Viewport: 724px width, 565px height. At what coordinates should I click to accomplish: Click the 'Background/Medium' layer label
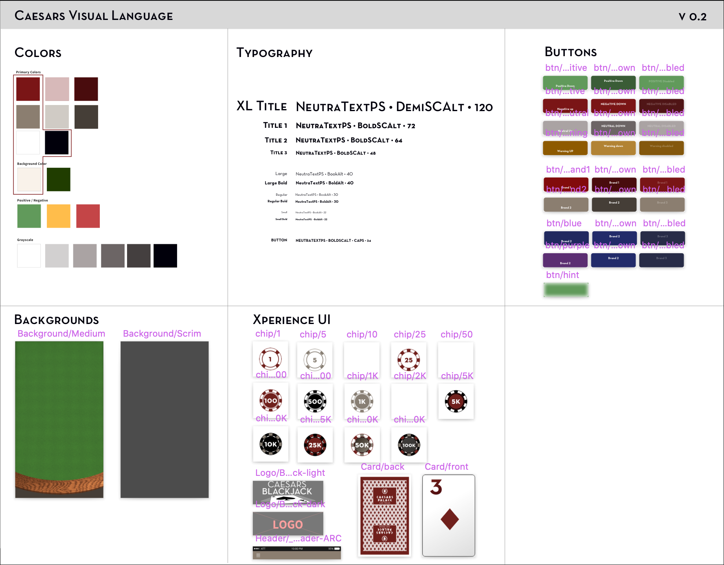(61, 334)
